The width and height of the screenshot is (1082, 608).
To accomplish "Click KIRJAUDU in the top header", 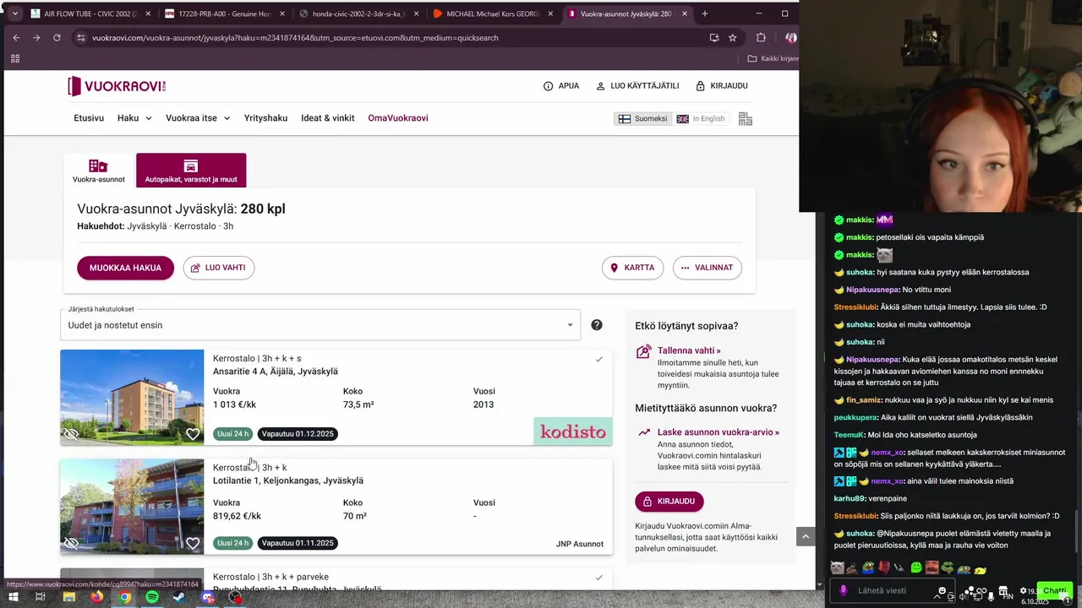I will tap(722, 86).
